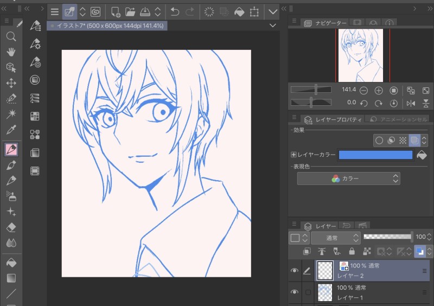Select the highlighted Pen tool

[11, 150]
